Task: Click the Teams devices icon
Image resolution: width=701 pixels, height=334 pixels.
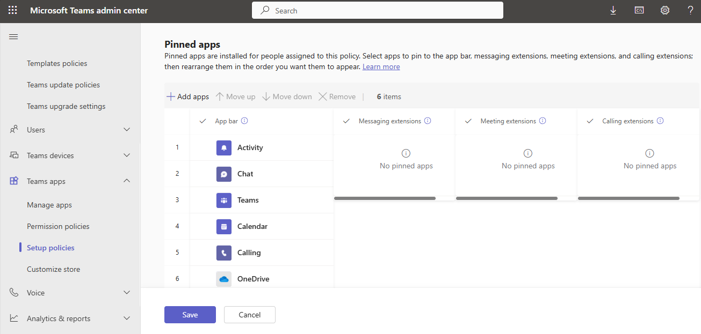Action: [x=14, y=155]
